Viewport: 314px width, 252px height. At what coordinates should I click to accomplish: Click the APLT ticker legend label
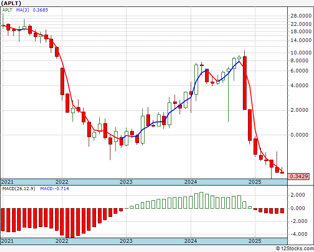(x=7, y=10)
